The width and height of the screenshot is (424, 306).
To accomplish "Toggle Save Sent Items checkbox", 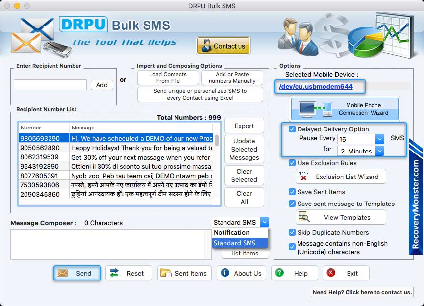I will [x=292, y=192].
